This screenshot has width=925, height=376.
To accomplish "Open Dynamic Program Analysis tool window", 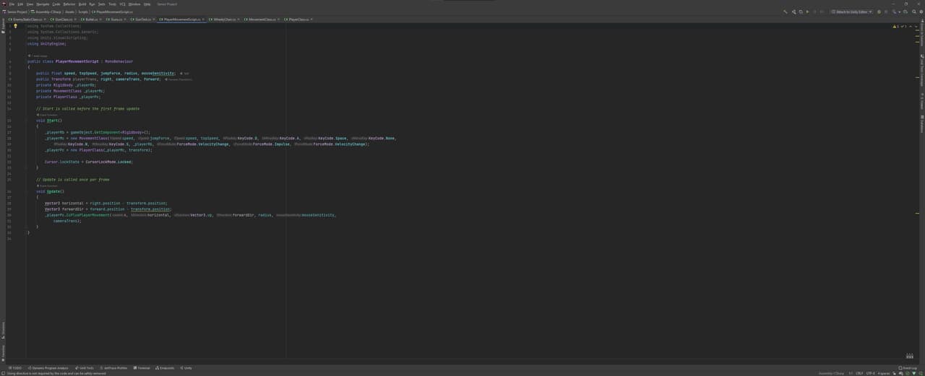I will (x=48, y=368).
